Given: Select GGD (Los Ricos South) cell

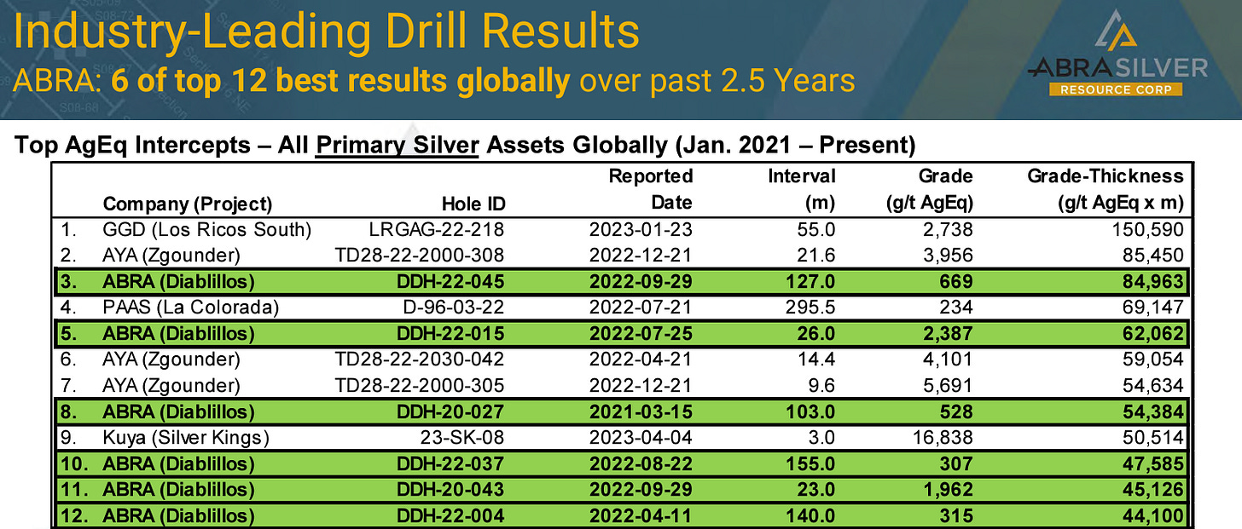Looking at the screenshot, I should click(206, 230).
